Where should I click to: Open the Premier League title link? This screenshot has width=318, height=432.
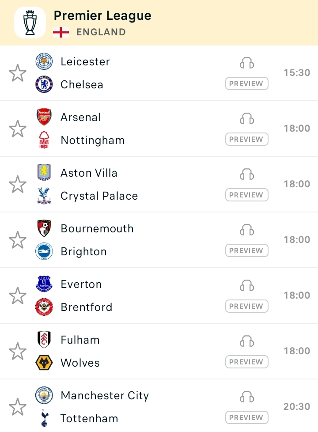coord(102,16)
